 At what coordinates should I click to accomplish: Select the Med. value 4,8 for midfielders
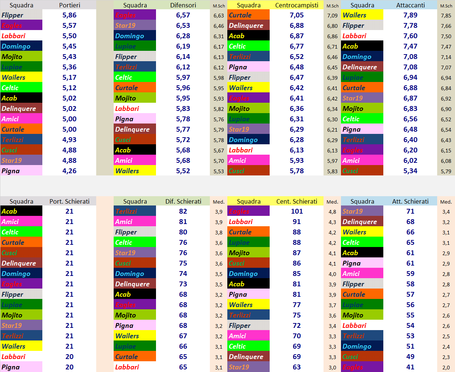[x=332, y=212]
